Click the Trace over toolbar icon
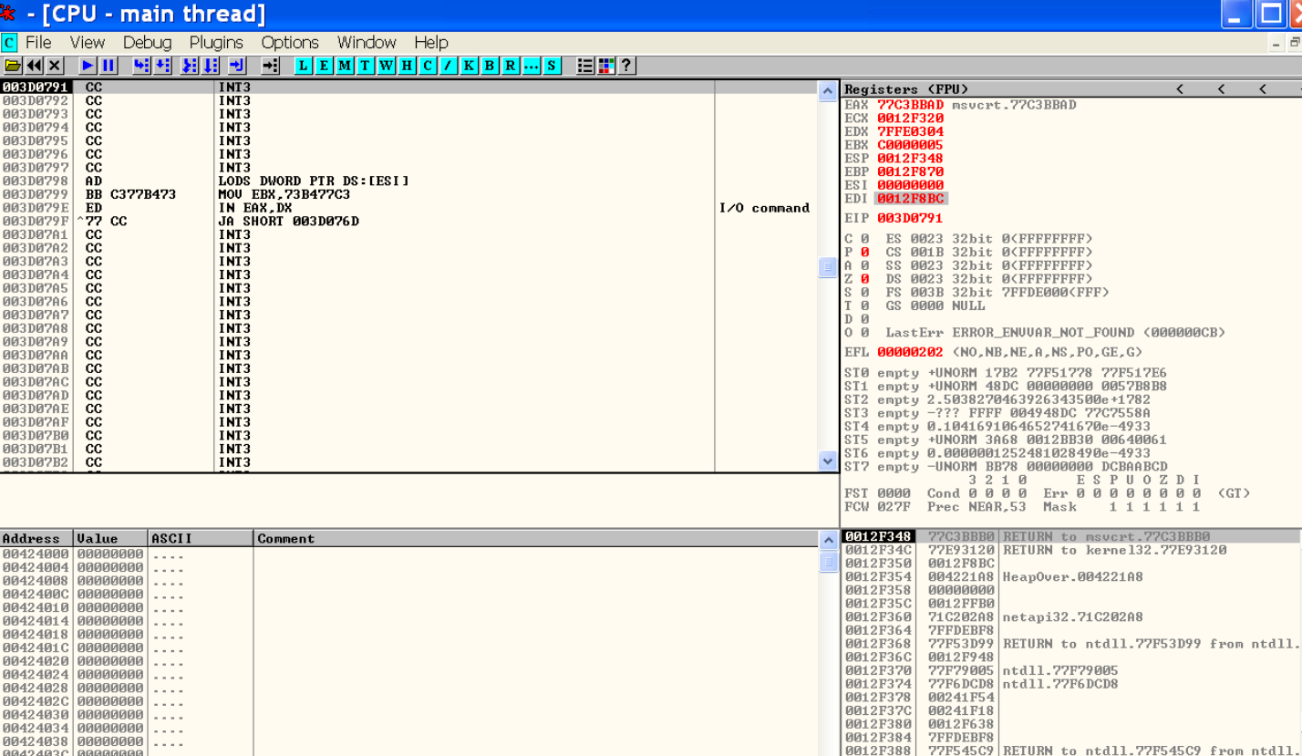 click(211, 66)
